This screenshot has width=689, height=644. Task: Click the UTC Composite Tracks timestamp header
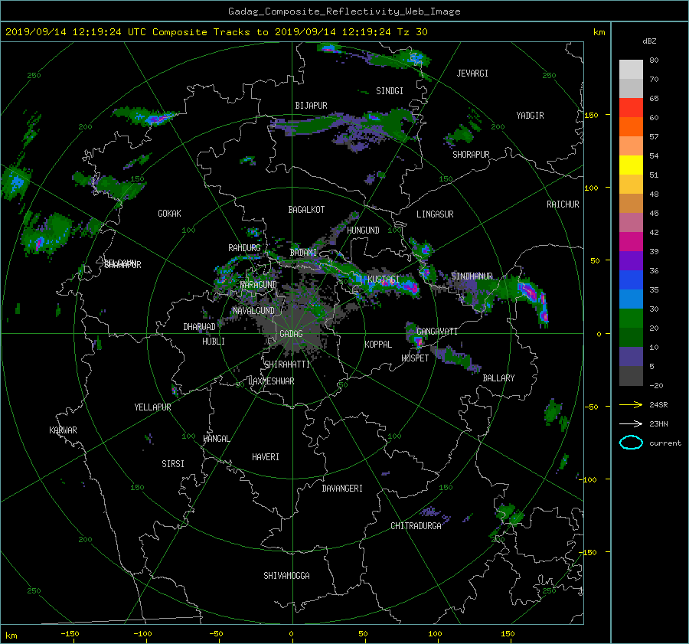coord(216,32)
